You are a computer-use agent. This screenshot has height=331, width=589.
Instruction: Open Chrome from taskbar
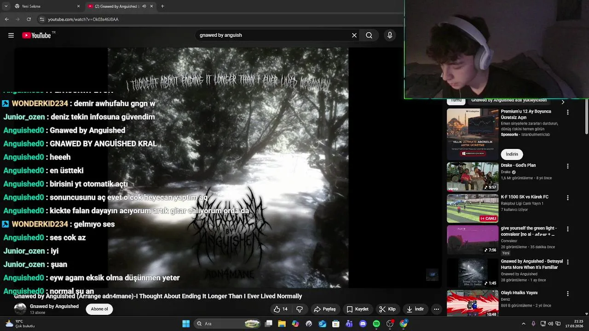(404, 324)
